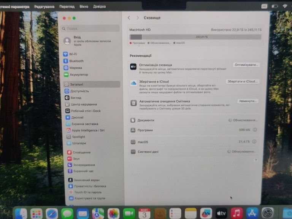Open Freeform from the Dock
Image resolution: width=292 pixels, height=219 pixels.
(x=206, y=214)
